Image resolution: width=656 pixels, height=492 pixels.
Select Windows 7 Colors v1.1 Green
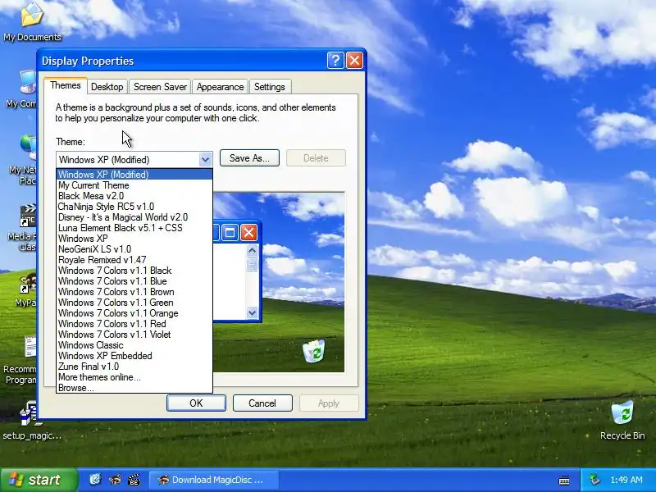click(134, 303)
